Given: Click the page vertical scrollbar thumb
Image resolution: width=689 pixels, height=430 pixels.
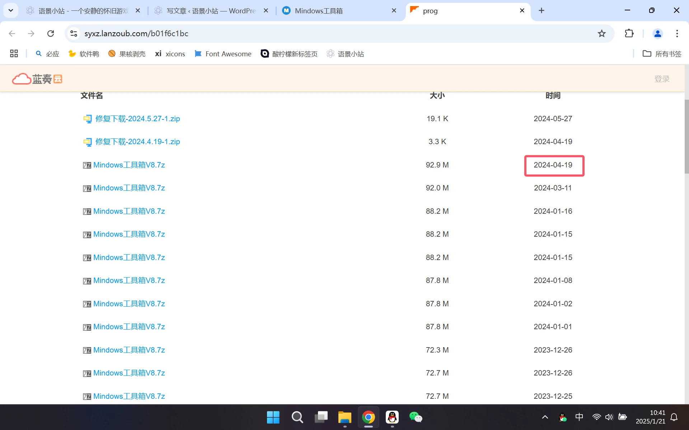Looking at the screenshot, I should (686, 136).
